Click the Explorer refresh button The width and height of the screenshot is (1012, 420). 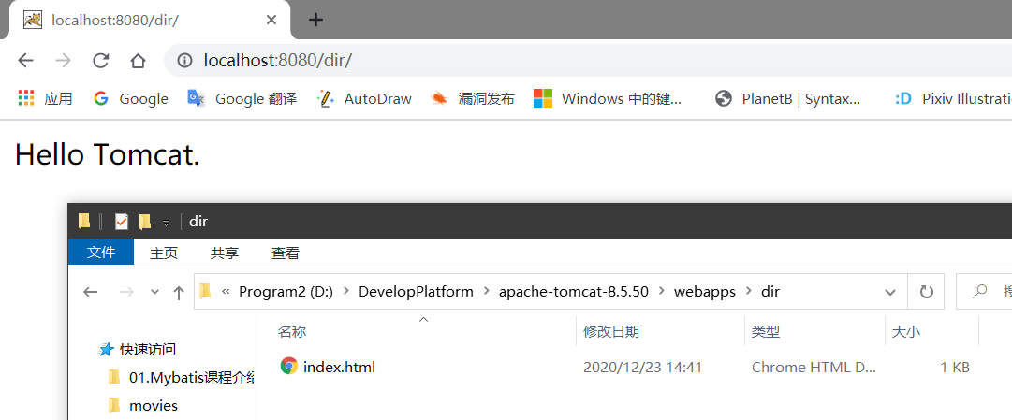click(926, 292)
